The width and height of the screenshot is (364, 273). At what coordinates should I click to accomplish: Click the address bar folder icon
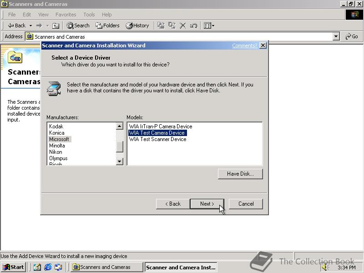[30, 36]
